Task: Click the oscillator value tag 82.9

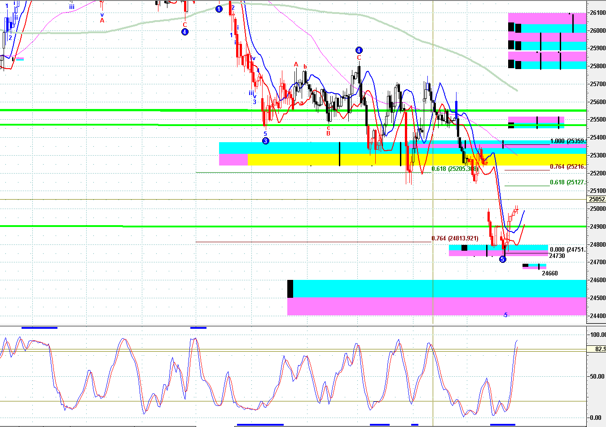Action: point(600,349)
